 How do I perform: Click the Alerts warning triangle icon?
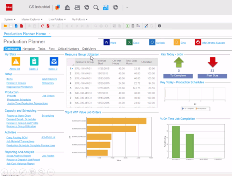pyautogui.click(x=16, y=61)
